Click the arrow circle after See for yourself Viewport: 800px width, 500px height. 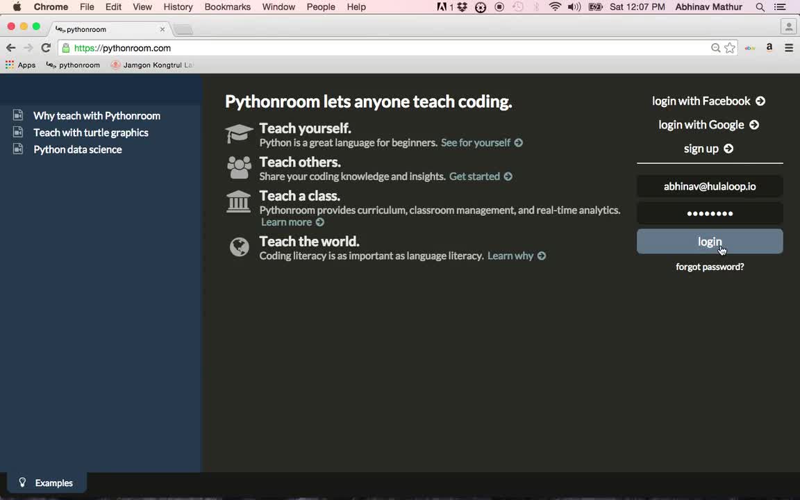tap(518, 142)
